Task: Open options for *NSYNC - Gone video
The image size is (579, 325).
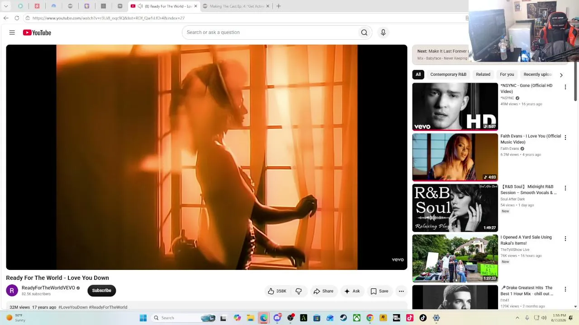Action: click(x=565, y=87)
